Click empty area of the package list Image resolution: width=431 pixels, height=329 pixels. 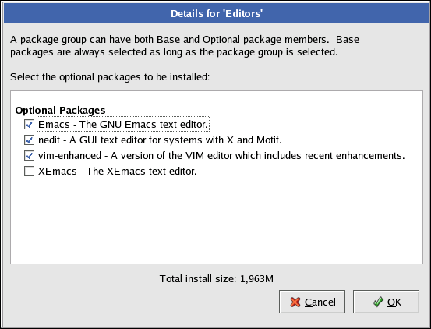click(217, 220)
